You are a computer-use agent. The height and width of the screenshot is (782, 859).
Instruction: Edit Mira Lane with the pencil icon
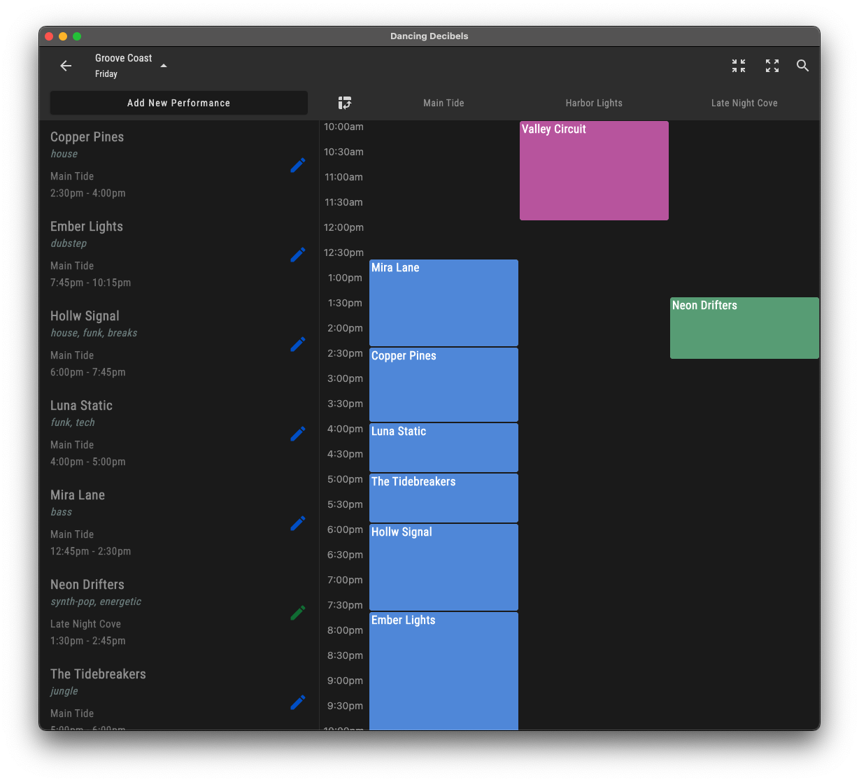[297, 523]
